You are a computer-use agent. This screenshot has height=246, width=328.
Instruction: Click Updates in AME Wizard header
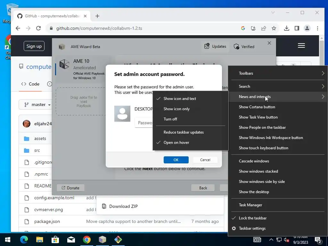tap(215, 46)
